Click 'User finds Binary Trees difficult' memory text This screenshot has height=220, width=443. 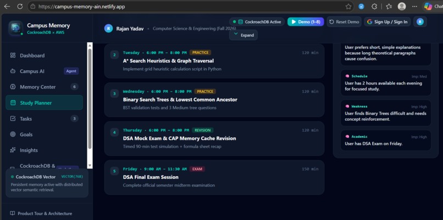[x=386, y=116]
